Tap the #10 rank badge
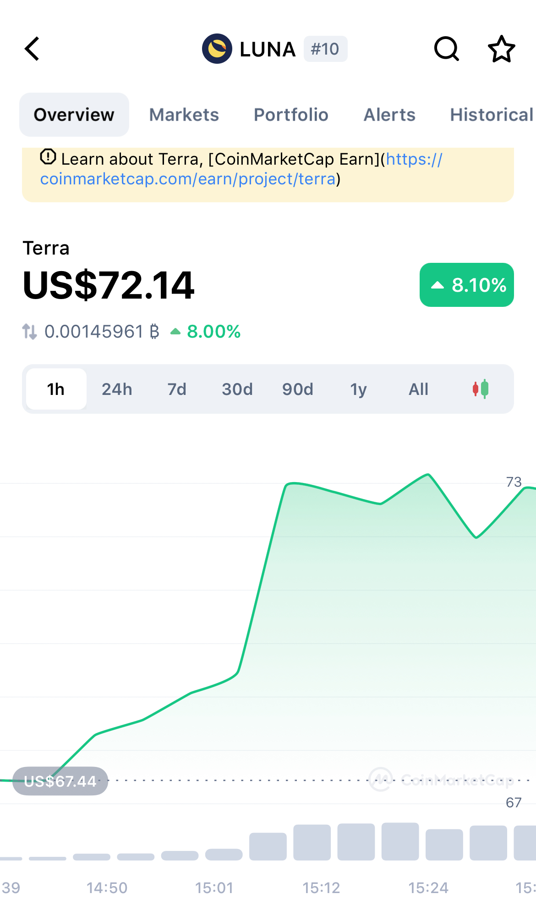Image resolution: width=536 pixels, height=916 pixels. click(x=325, y=49)
